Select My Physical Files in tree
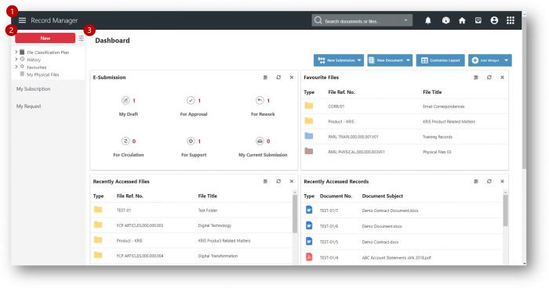 [x=43, y=74]
